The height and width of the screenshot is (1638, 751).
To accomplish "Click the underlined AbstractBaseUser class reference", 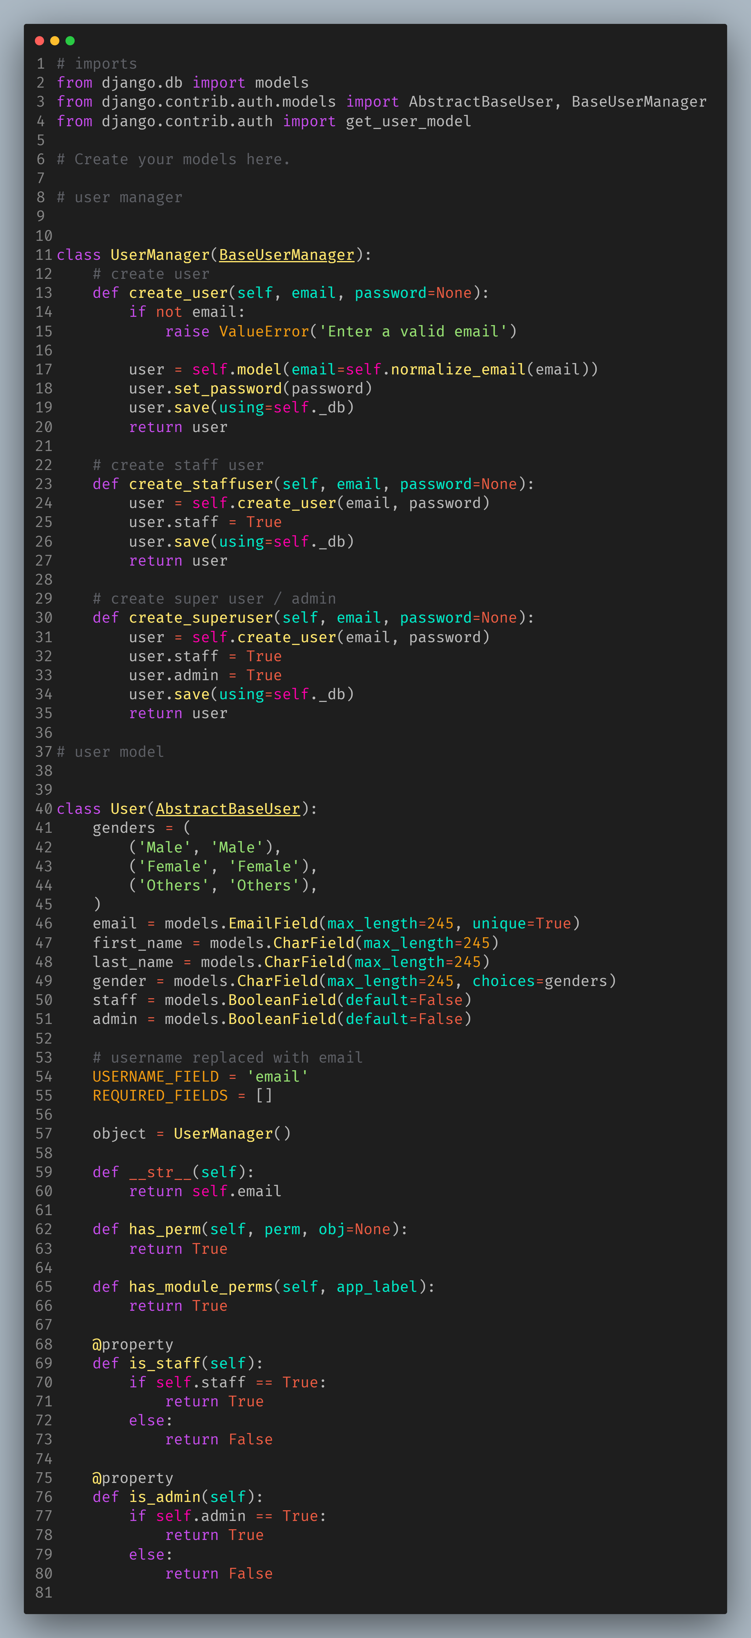I will coord(227,809).
